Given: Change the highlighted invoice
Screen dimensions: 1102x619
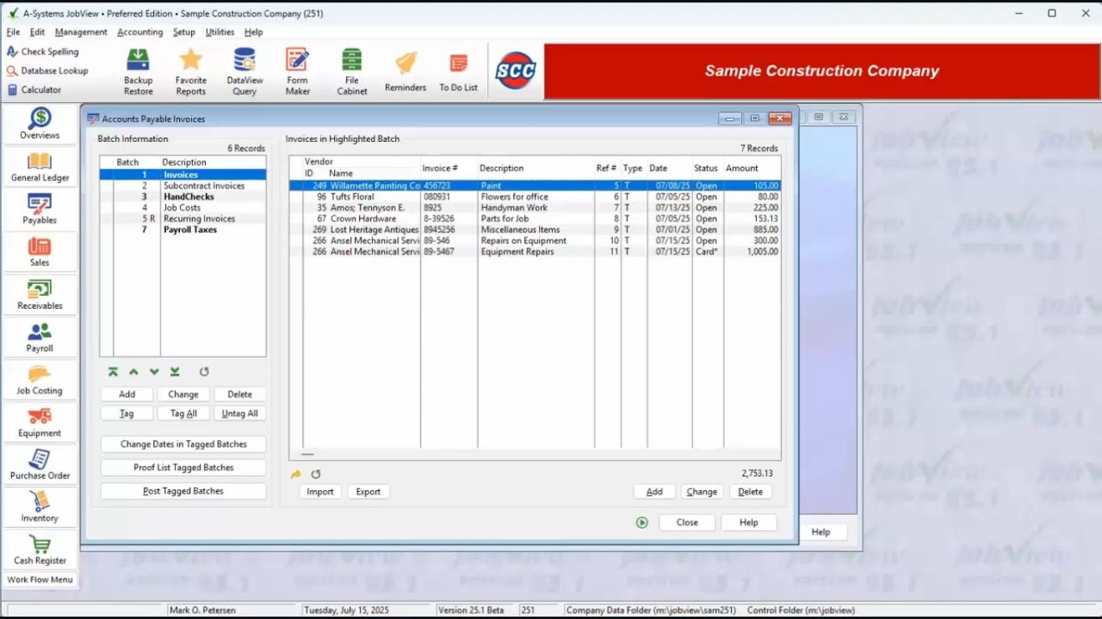Looking at the screenshot, I should pos(702,492).
